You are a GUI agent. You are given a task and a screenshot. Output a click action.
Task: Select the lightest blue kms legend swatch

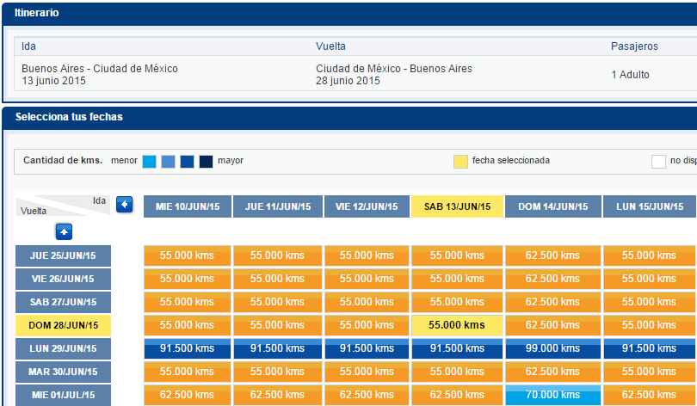[x=149, y=162]
